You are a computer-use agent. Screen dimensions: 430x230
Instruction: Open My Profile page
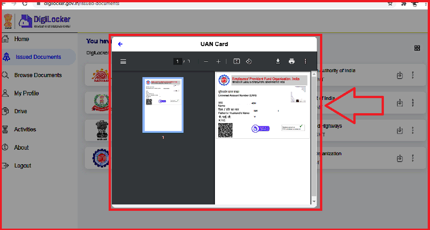26,93
